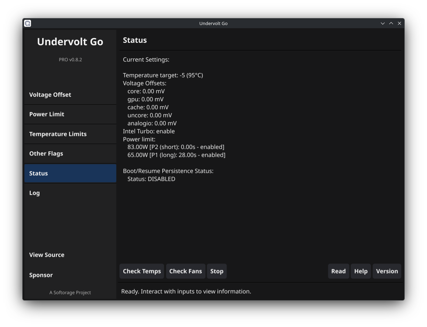Click the 'Status: DISABLED' persistence line
Image resolution: width=427 pixels, height=327 pixels.
(x=151, y=179)
